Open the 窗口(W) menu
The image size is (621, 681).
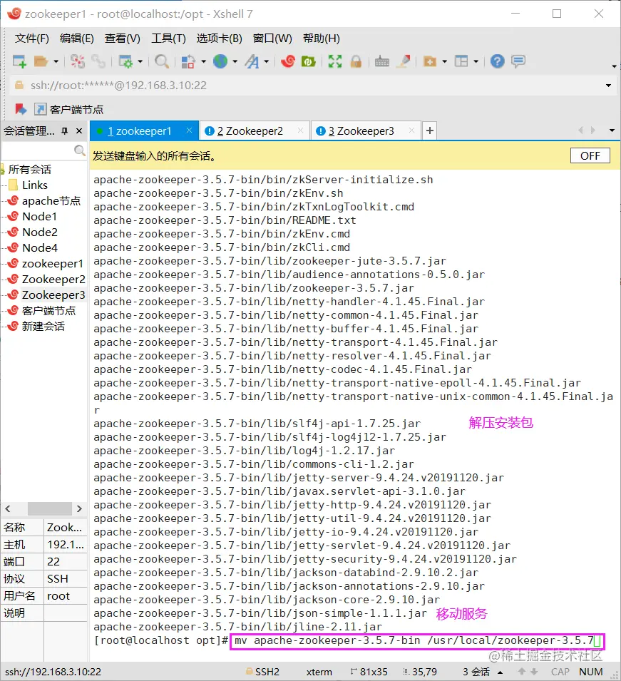click(x=272, y=39)
